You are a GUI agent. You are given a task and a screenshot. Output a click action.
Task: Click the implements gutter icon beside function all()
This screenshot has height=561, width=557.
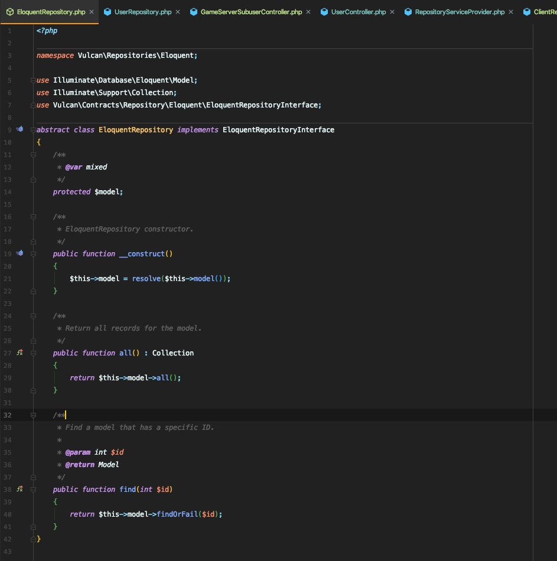[19, 353]
